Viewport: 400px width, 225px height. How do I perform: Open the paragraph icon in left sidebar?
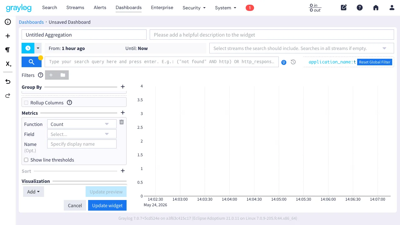[8, 50]
